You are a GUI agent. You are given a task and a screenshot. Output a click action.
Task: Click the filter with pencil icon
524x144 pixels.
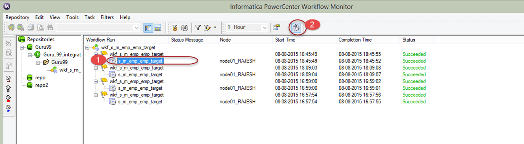(207, 28)
